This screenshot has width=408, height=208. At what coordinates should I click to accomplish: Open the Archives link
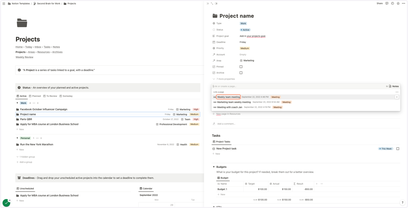click(x=57, y=52)
